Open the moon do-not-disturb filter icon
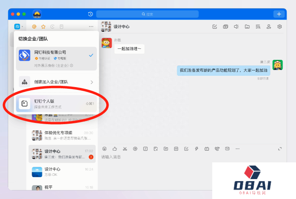Viewport: 296px width, 199px height. [x=52, y=26]
